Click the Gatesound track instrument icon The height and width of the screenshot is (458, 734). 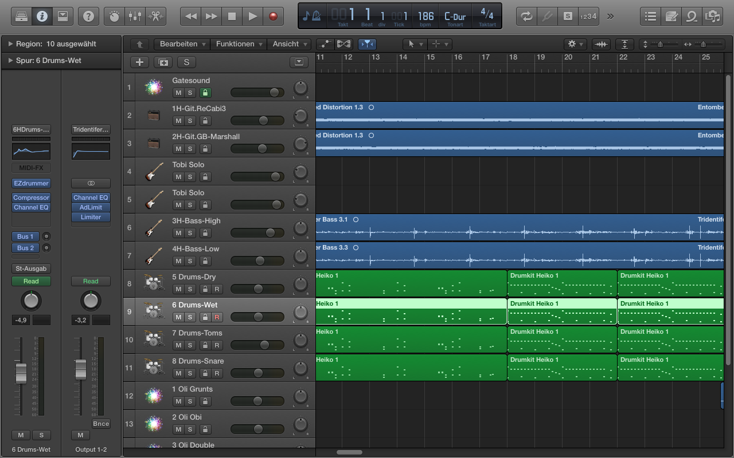[153, 87]
